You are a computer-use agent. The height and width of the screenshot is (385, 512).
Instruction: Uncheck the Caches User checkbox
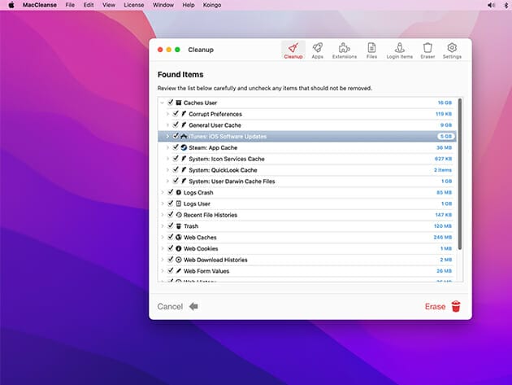[170, 103]
